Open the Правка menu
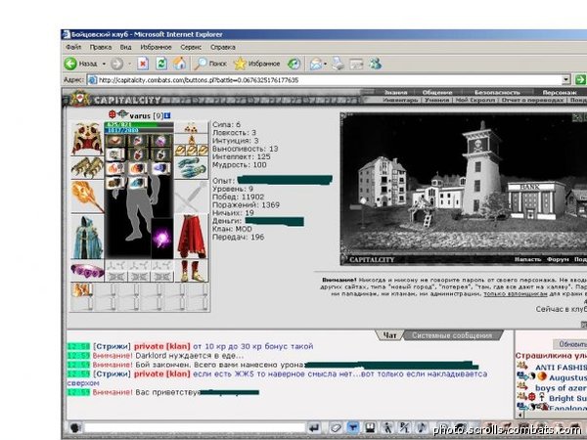Screen dimensions: 587x440 101,47
